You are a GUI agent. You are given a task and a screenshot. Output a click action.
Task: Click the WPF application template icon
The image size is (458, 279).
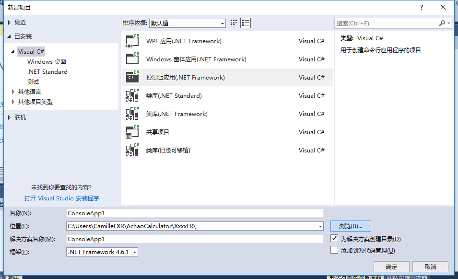point(132,41)
